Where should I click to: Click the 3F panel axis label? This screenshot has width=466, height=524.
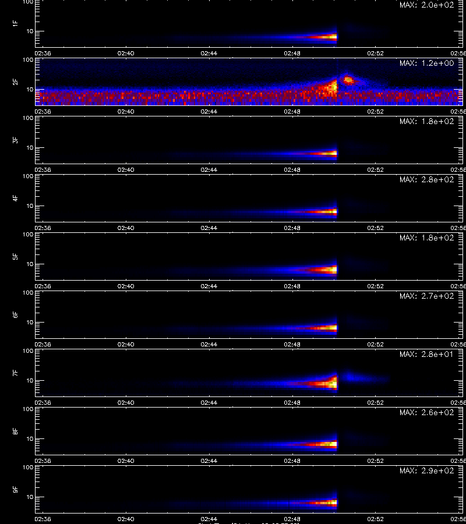[15, 140]
